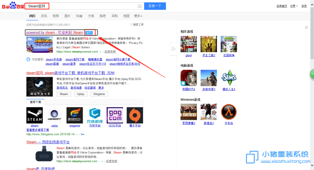Click the green floating badge at right edge
This screenshot has width=314, height=170.
312,74
